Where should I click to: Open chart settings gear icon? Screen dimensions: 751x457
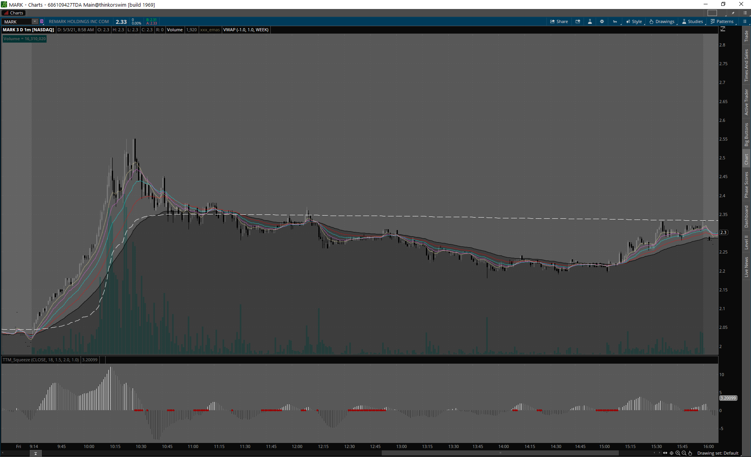click(602, 21)
